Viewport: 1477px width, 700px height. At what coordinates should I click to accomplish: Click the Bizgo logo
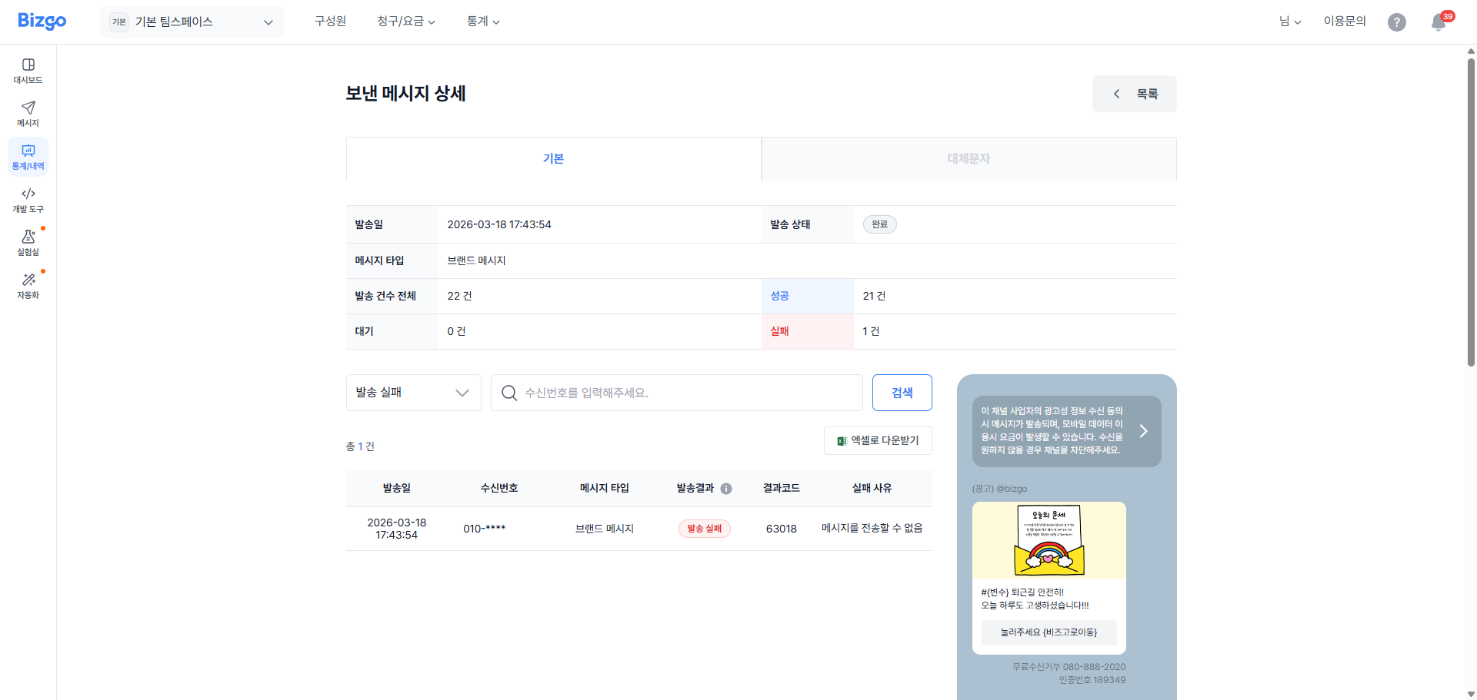pyautogui.click(x=42, y=21)
